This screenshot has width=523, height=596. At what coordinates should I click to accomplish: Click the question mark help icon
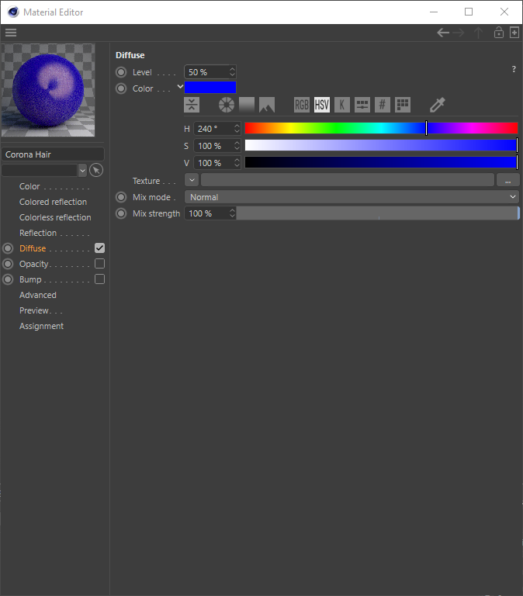(x=514, y=69)
